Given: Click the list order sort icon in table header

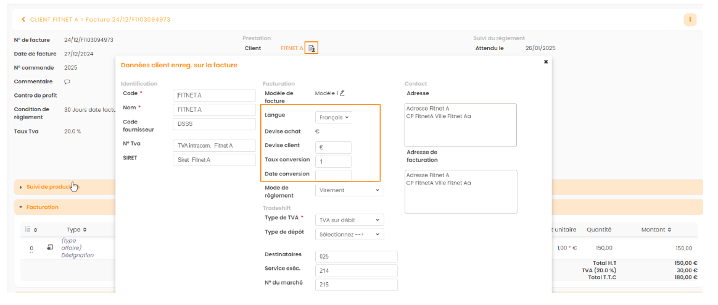Looking at the screenshot, I should tap(31, 230).
